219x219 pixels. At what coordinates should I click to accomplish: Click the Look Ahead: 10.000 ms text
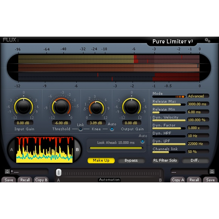[x=116, y=143]
